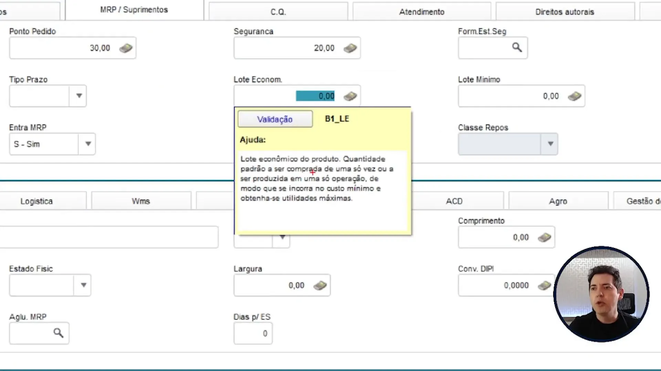Open the Wms tab
The width and height of the screenshot is (661, 371).
[141, 201]
